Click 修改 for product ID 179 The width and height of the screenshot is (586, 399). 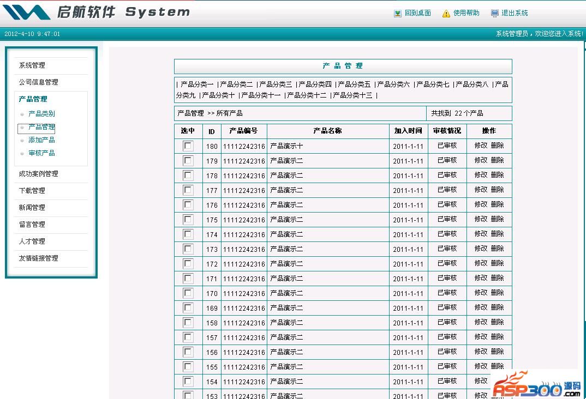[481, 161]
